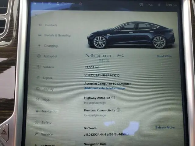Tap the wrench icon beside Service
This screenshot has width=195, height=146.
coord(36,134)
